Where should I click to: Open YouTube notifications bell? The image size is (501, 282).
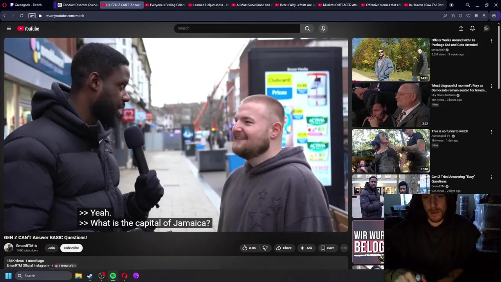472,28
